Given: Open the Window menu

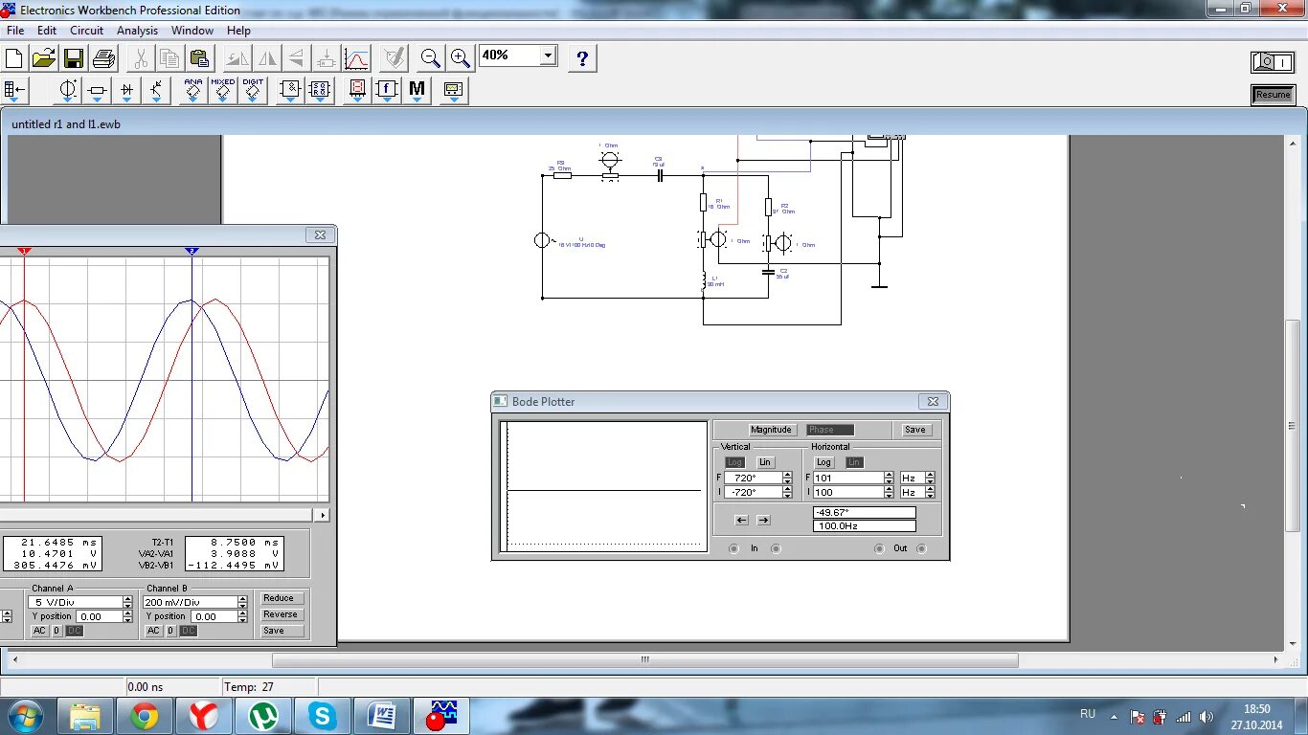Looking at the screenshot, I should click(192, 31).
